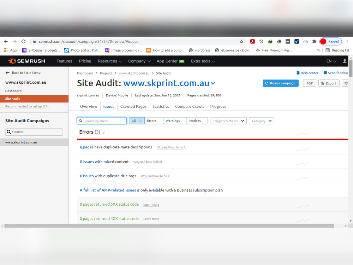Open the EN language dropdown

[331, 61]
